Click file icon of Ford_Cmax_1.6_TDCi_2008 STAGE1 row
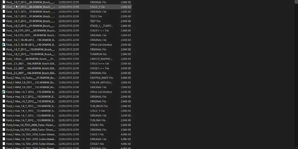This screenshot has height=149, width=298. pos(4,125)
